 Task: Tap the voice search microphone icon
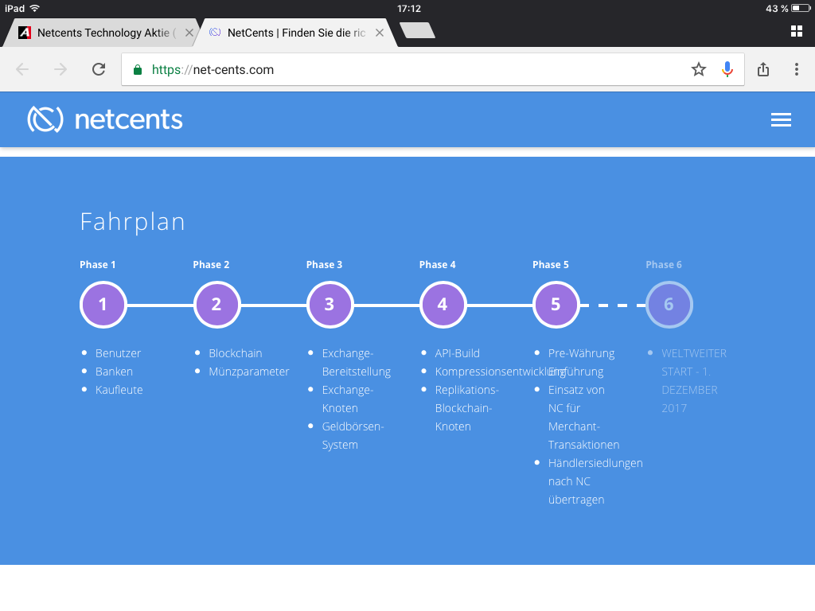727,69
